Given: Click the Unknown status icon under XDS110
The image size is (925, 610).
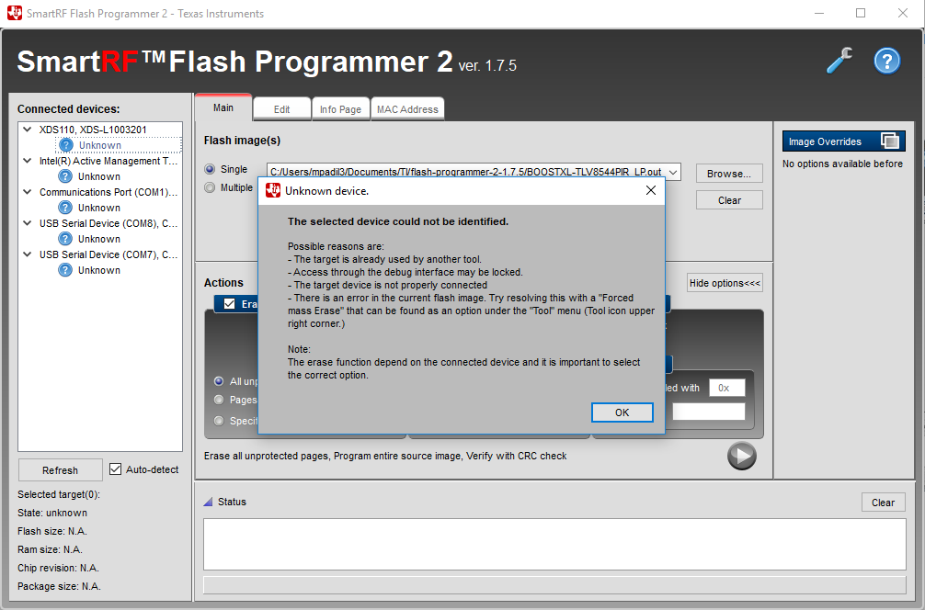Looking at the screenshot, I should coord(65,145).
